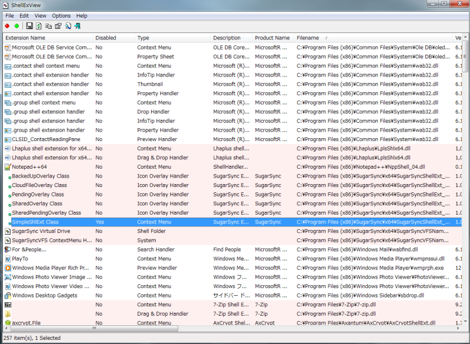Select the CloudFileOverlay Class row
Viewport: 470px width, 344px height.
(x=232, y=185)
